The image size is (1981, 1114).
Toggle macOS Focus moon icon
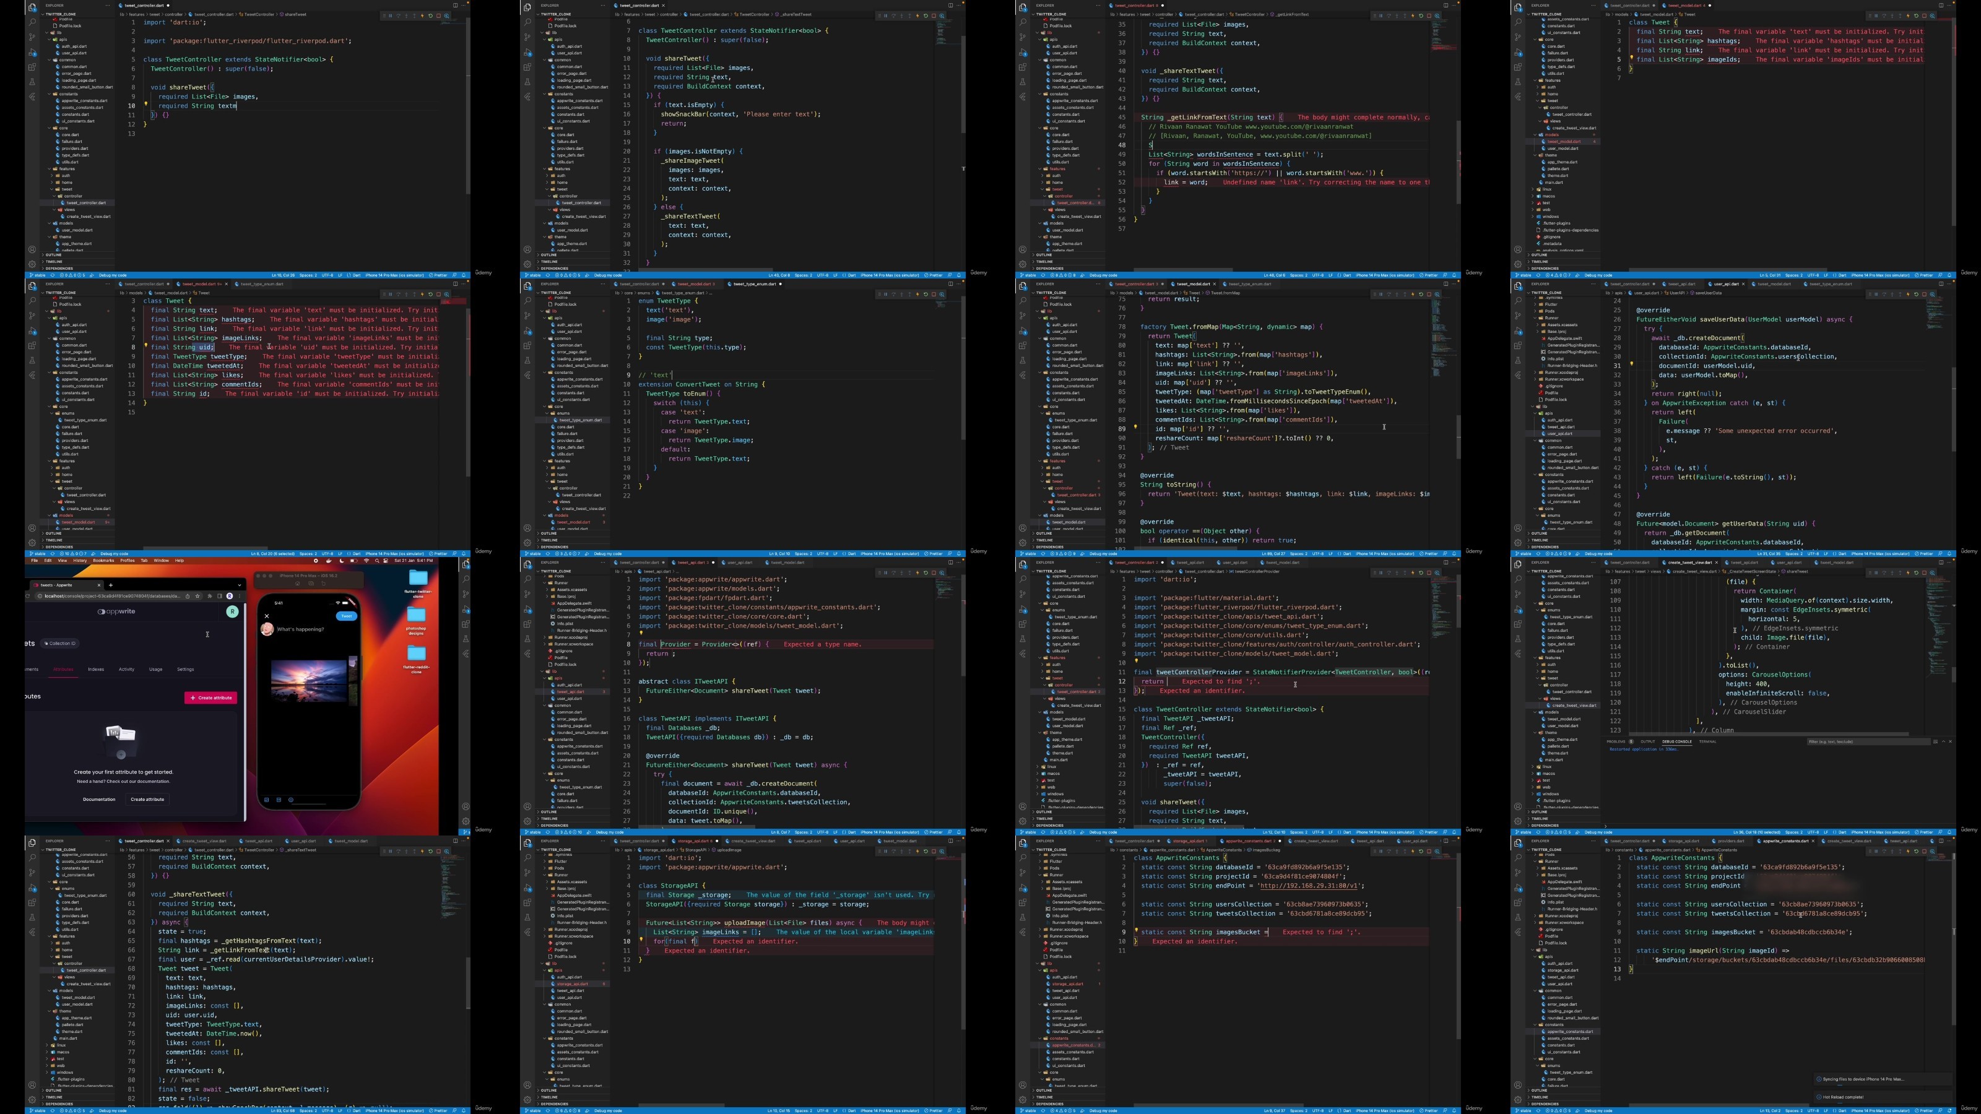(x=342, y=561)
